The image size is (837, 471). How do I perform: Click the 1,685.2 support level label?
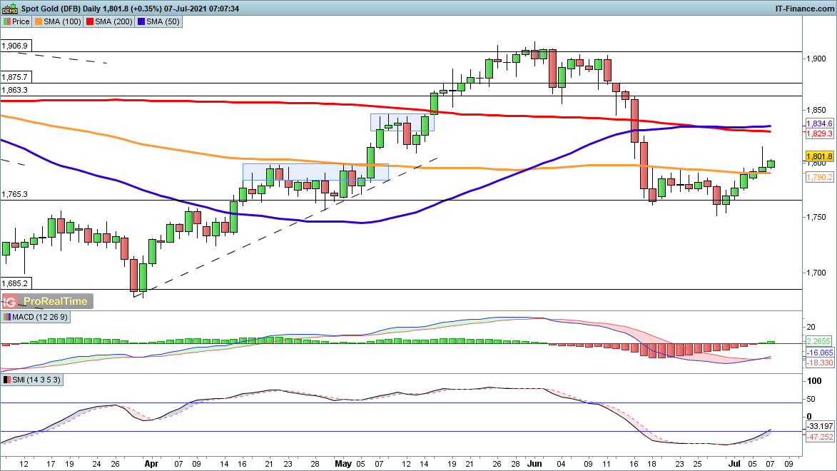point(14,283)
